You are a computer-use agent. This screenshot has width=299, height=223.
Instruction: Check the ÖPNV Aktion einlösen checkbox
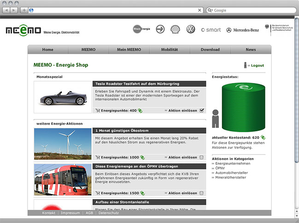202,194
